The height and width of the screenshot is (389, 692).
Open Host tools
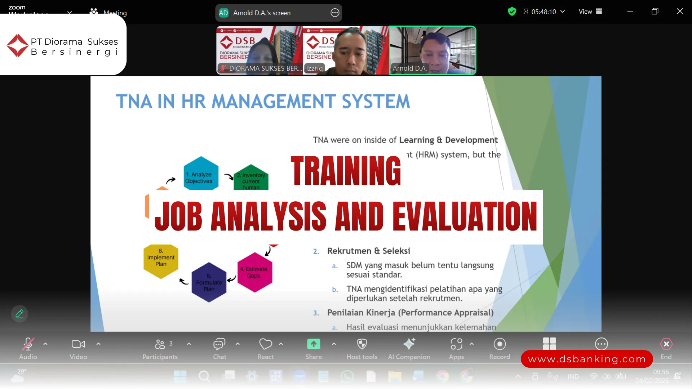361,348
